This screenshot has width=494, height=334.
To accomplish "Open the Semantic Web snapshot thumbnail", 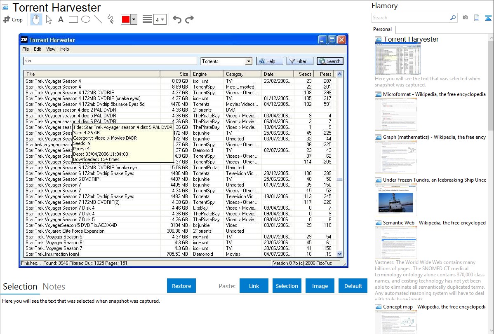I will [396, 243].
